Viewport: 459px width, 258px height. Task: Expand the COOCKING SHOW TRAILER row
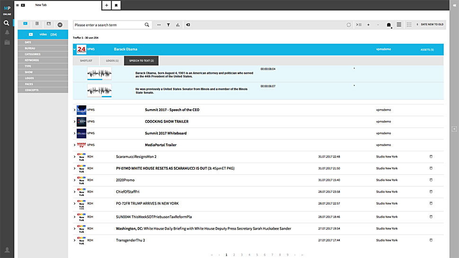point(74,121)
